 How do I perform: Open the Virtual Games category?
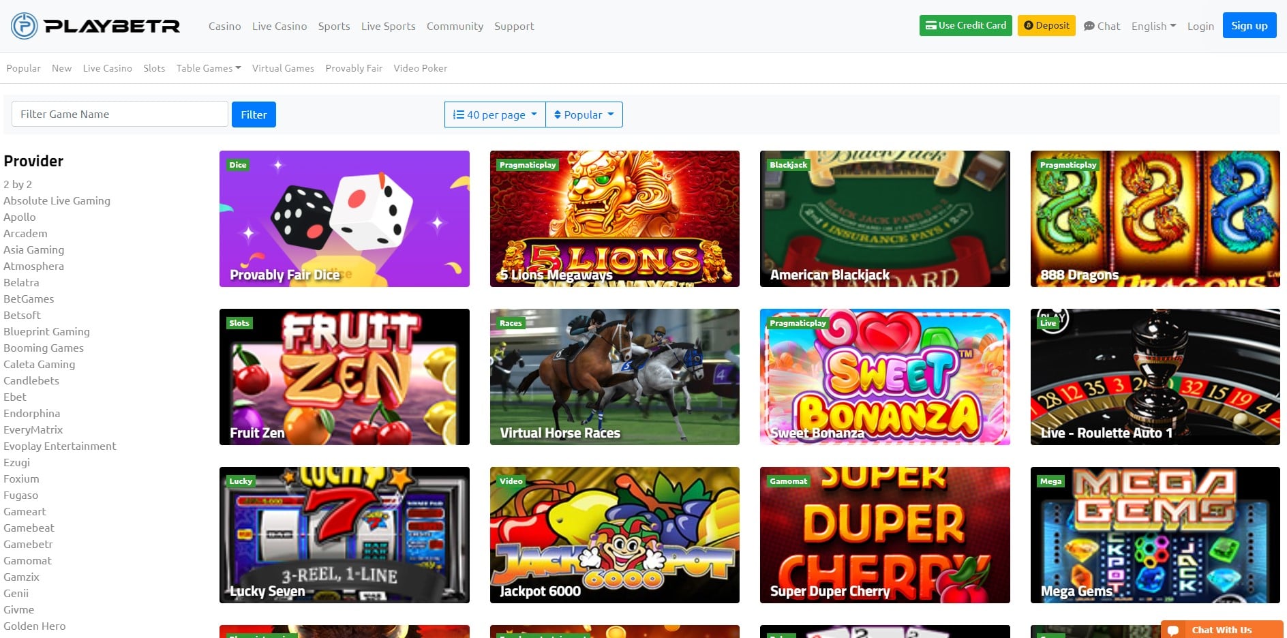283,68
